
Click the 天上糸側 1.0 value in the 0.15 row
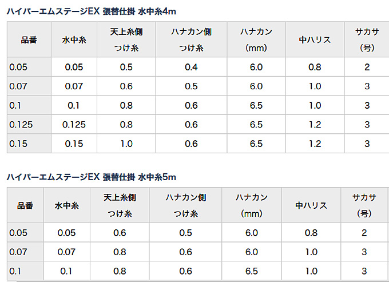[x=126, y=144]
